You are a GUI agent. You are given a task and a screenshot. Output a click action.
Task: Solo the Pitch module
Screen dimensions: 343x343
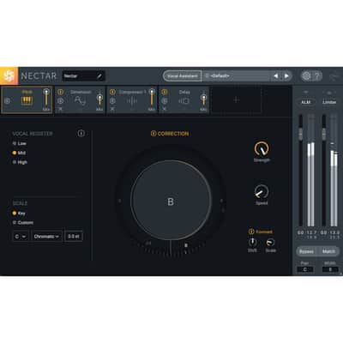coord(8,100)
